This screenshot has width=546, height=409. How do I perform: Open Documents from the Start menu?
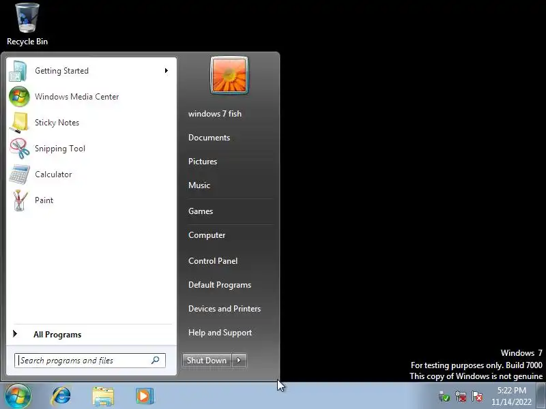pos(210,138)
